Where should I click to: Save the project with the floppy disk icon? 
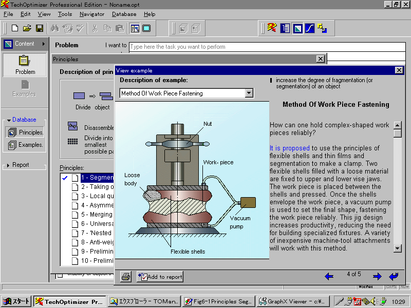point(40,28)
